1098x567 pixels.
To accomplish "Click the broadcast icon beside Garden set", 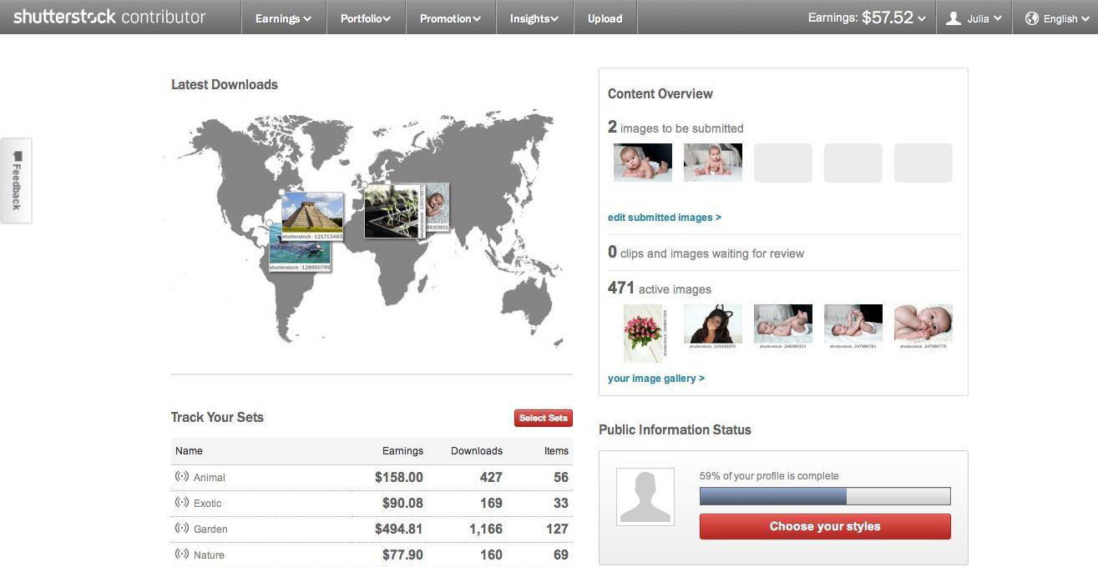I will coord(181,529).
